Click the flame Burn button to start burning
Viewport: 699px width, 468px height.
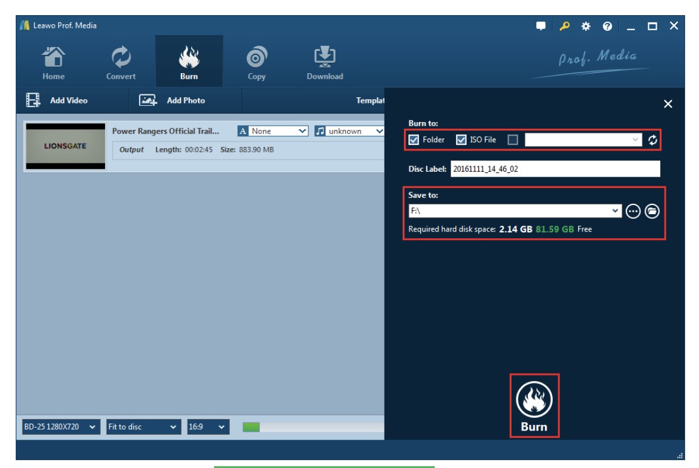pyautogui.click(x=535, y=405)
